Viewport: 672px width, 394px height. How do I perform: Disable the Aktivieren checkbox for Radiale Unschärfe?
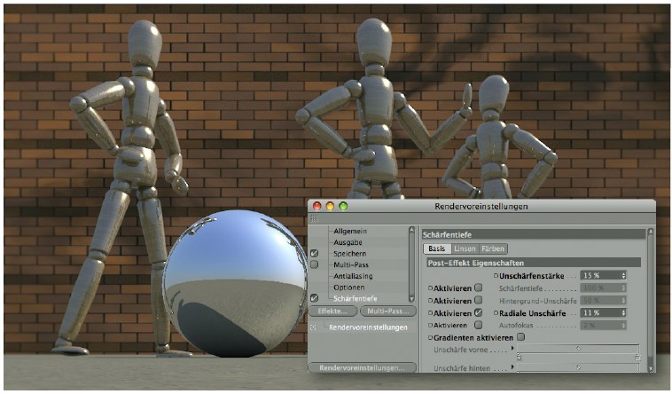(x=479, y=312)
